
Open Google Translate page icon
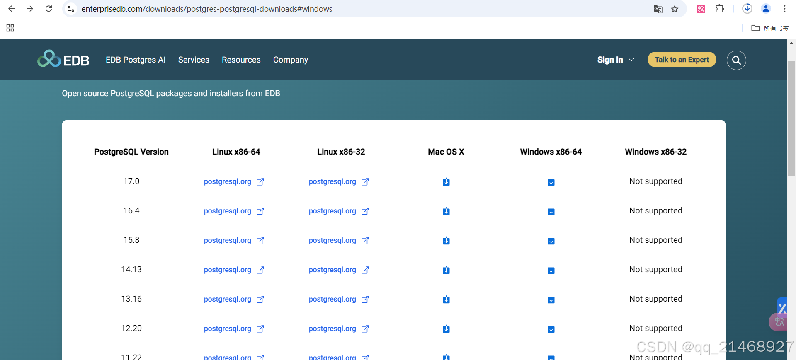[658, 9]
